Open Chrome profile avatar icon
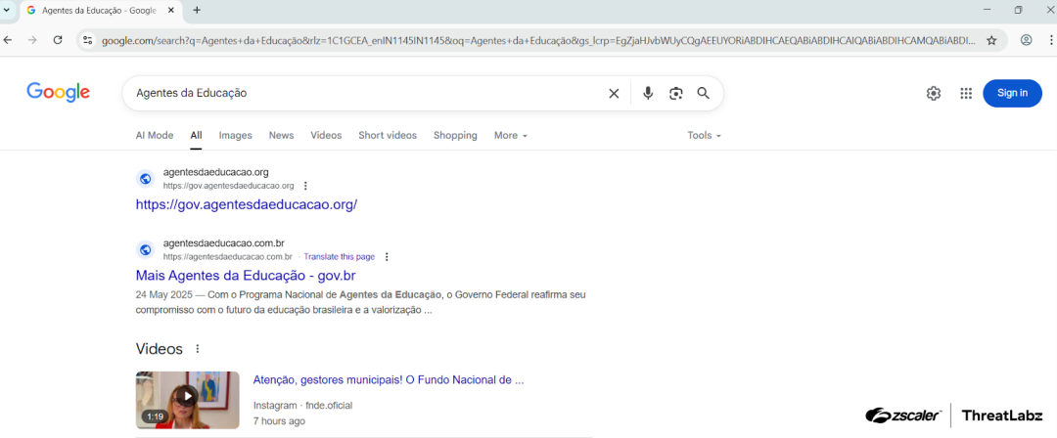The image size is (1057, 438). coord(1027,40)
